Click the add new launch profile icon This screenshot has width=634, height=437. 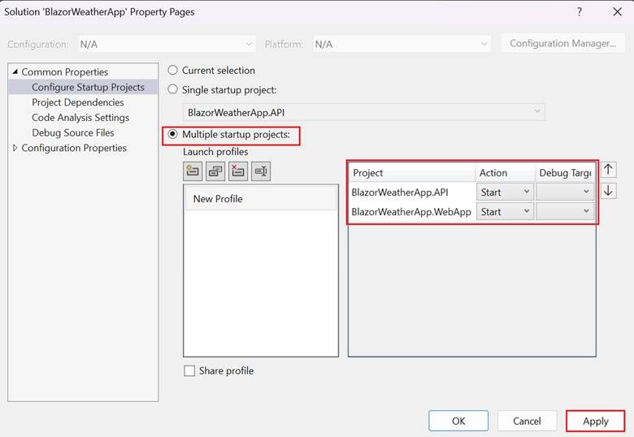click(193, 171)
